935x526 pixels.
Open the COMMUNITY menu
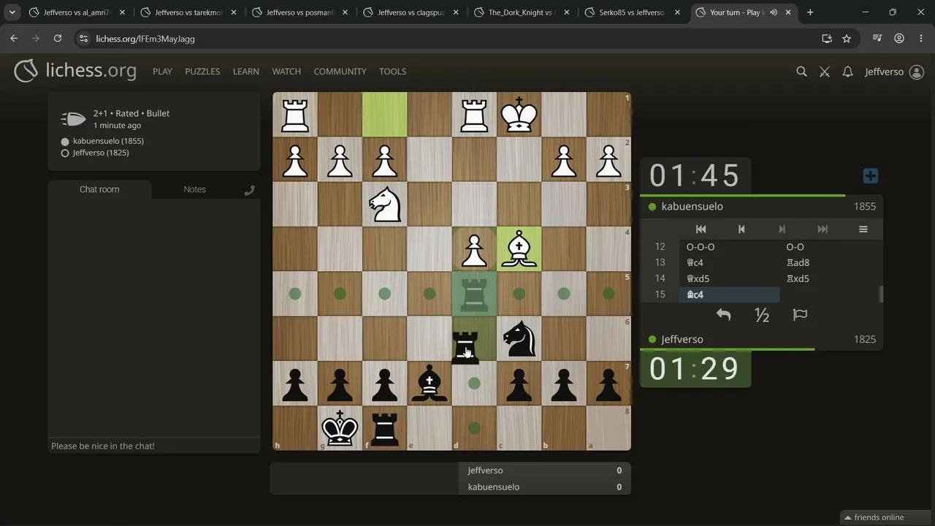coord(340,72)
